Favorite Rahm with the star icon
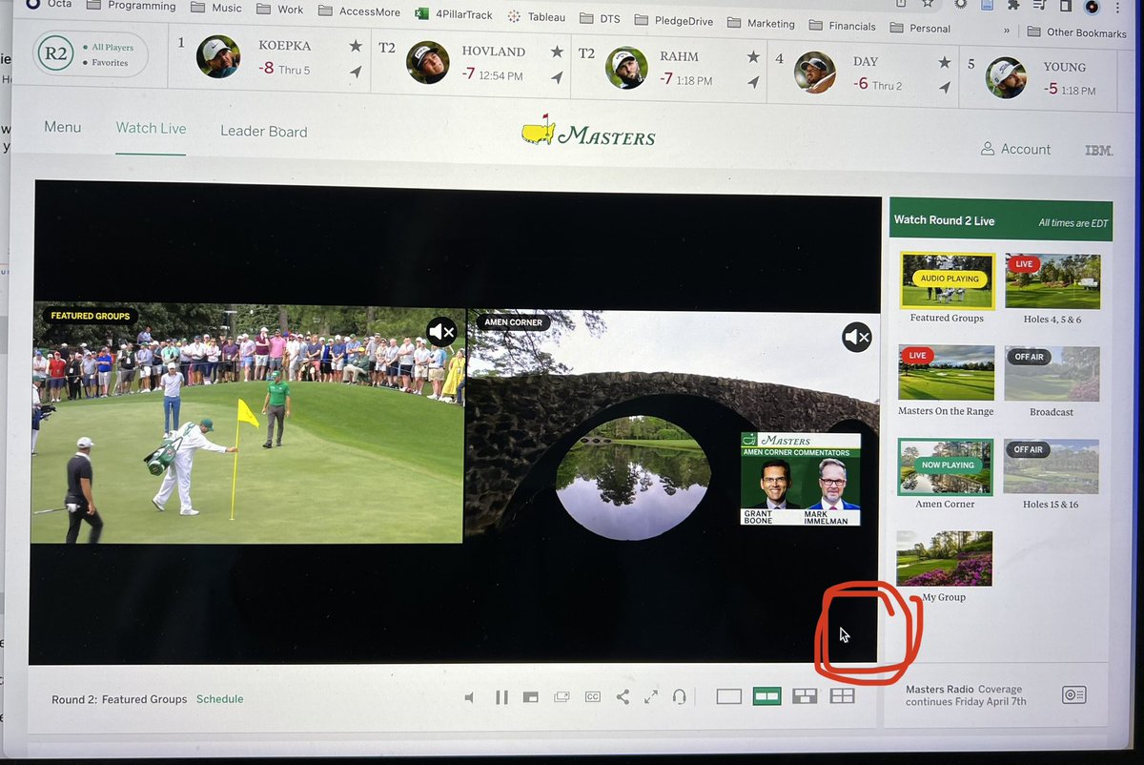Screen dimensions: 1144x765 tap(753, 57)
